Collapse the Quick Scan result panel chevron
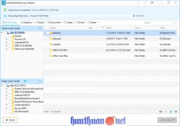This screenshot has height=126, width=180. (40, 28)
